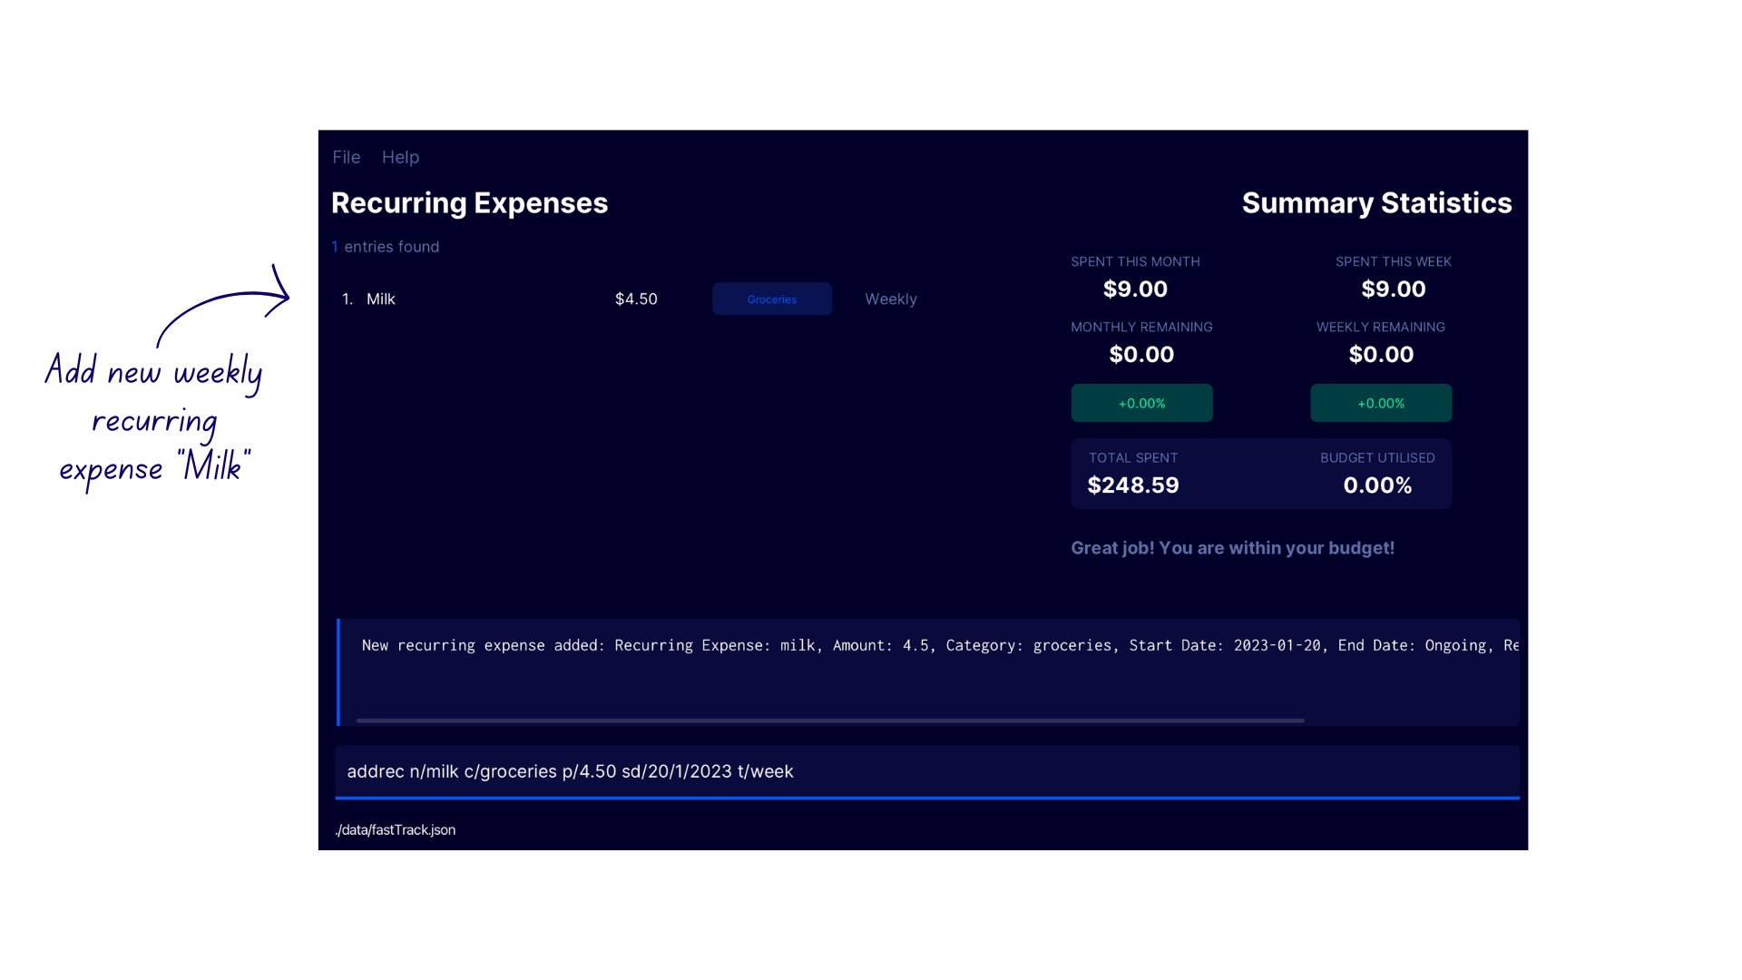The image size is (1742, 980).
Task: Click the Summary Statistics heading
Action: click(x=1376, y=203)
